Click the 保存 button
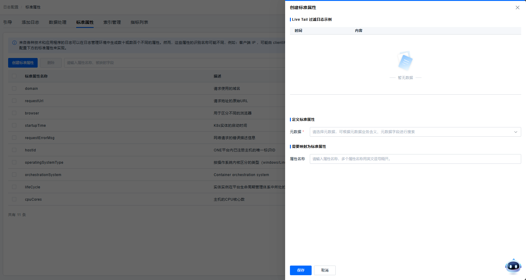The width and height of the screenshot is (526, 280). [300, 270]
